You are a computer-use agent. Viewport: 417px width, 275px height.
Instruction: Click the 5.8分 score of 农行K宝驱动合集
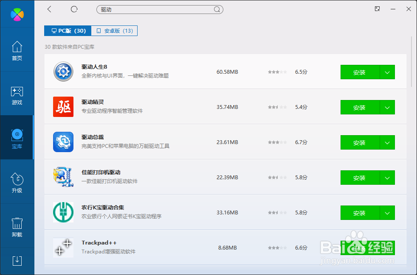pos(301,213)
